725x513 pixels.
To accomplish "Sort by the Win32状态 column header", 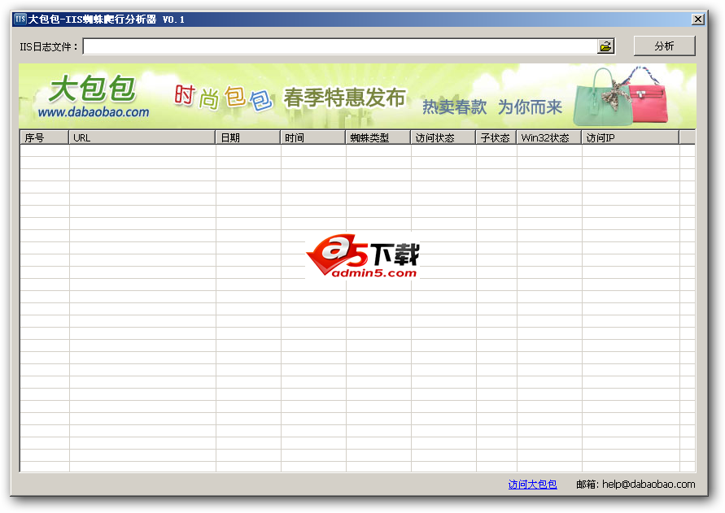I will [x=549, y=137].
